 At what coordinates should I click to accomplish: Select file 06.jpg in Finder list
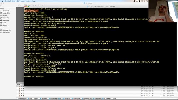click(x=22, y=96)
